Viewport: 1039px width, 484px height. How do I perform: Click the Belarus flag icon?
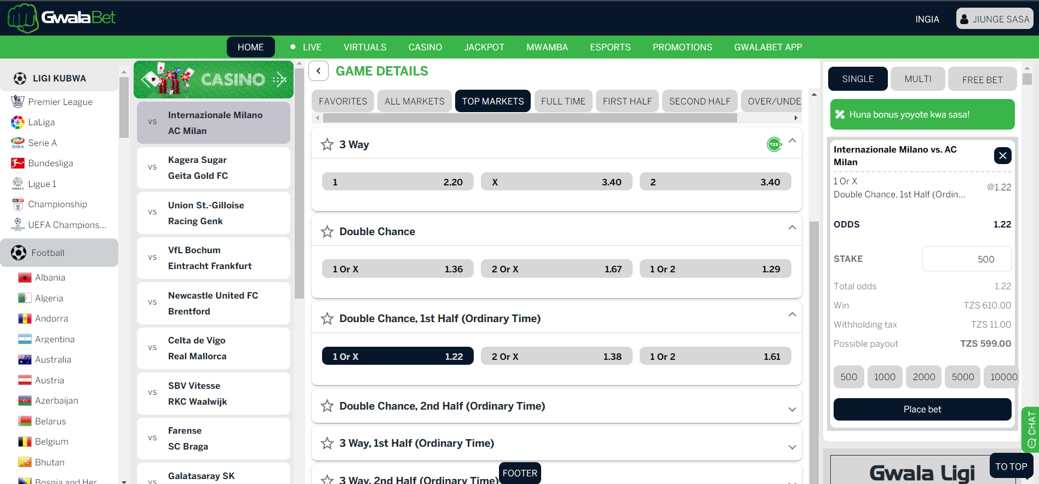(25, 421)
